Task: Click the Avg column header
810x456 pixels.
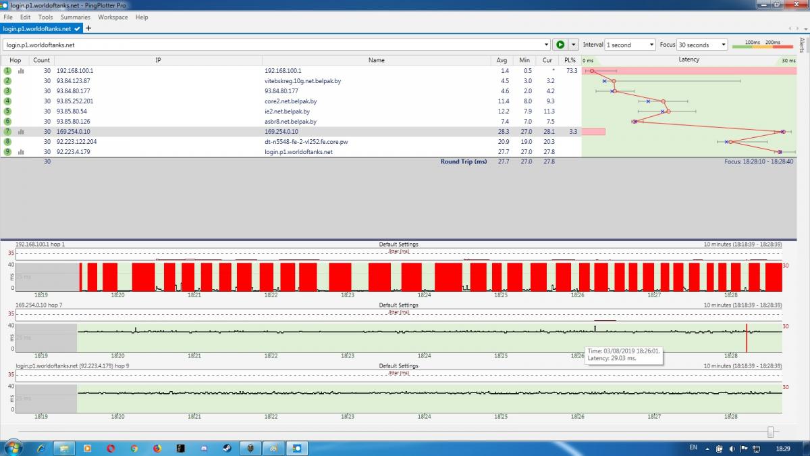Action: 502,60
